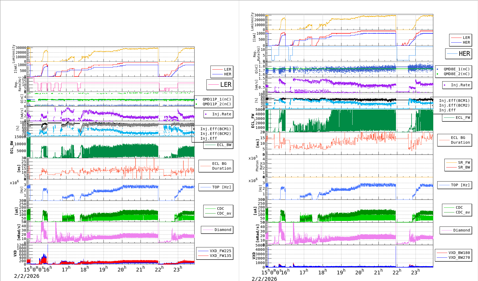
Task: Select Inj.Eff(BCM1) legend in right plot
Action: pyautogui.click(x=454, y=101)
